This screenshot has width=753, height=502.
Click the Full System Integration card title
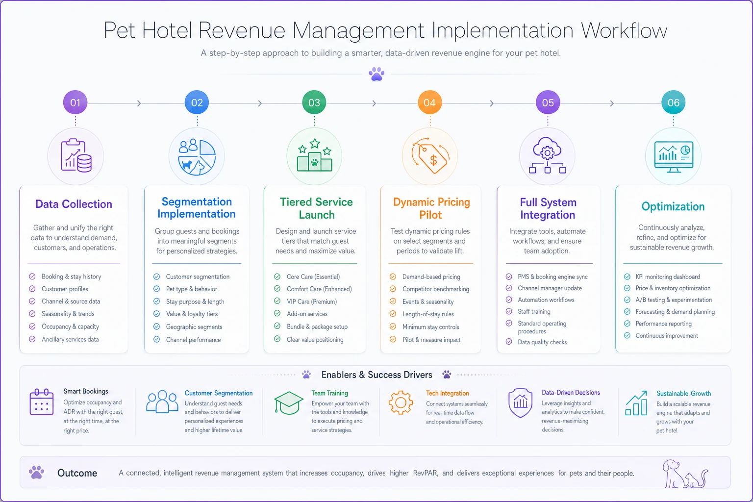point(548,208)
